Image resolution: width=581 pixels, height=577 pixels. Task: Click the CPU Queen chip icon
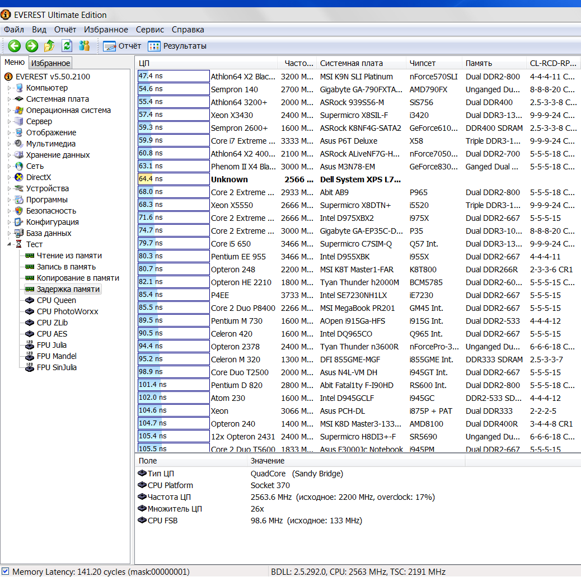pos(30,300)
